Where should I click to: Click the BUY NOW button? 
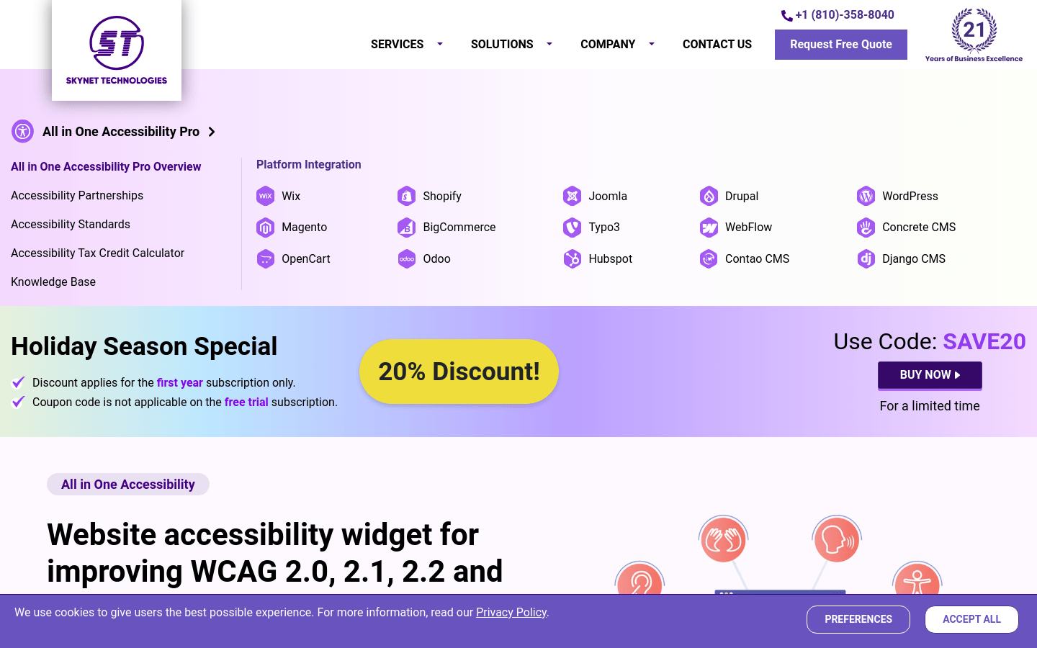click(929, 375)
